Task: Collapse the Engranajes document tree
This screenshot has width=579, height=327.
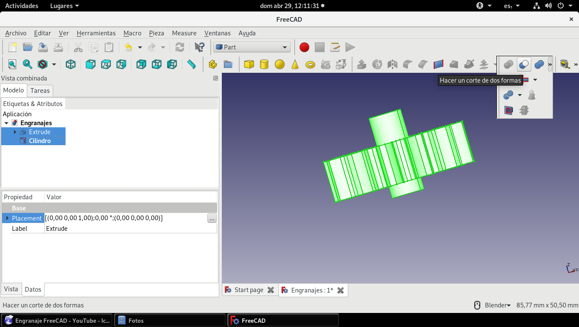Action: tap(6, 123)
